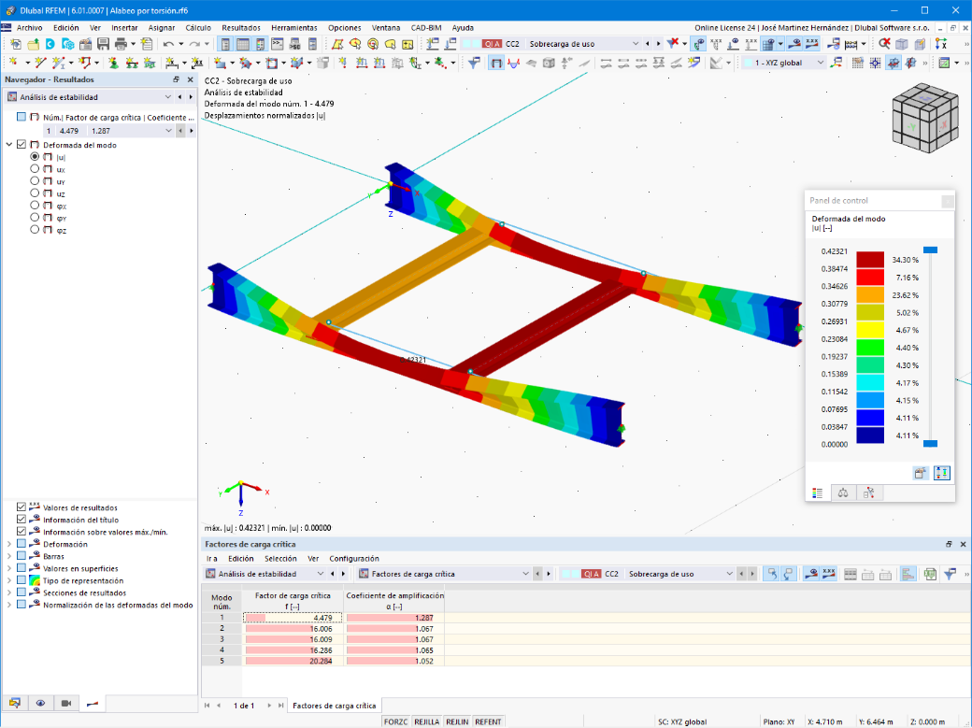Click the Print icon in toolbar

tap(121, 44)
